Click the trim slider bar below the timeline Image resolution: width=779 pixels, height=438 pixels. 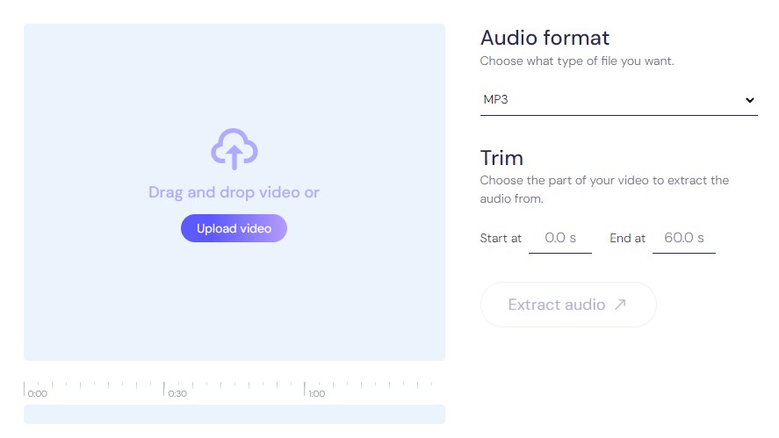[234, 414]
